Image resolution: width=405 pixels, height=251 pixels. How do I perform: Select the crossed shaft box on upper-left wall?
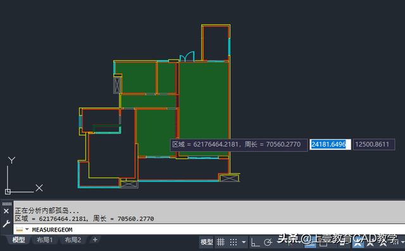point(117,85)
